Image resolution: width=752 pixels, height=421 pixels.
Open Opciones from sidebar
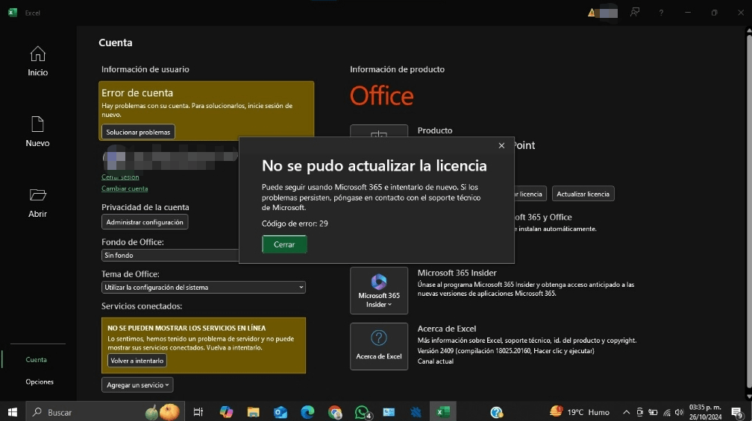click(40, 382)
